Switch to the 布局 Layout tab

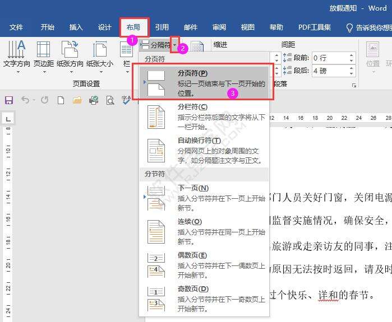pos(133,27)
